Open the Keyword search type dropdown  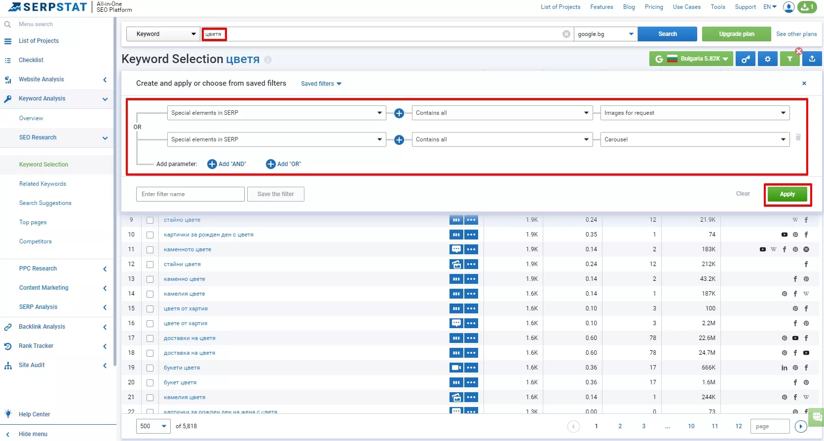point(163,34)
